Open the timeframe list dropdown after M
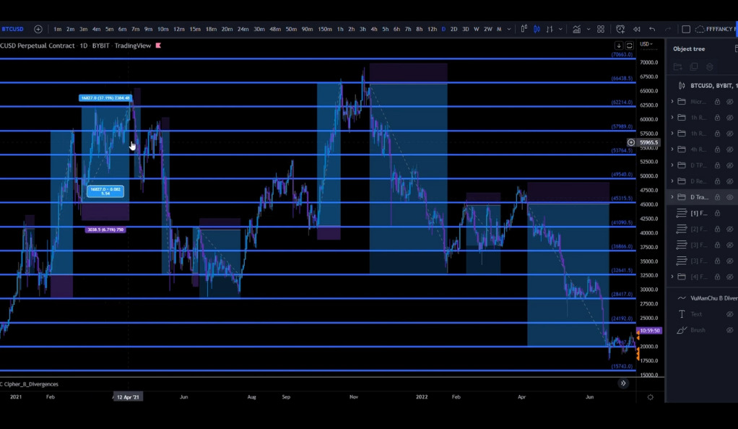738x429 pixels. click(509, 29)
